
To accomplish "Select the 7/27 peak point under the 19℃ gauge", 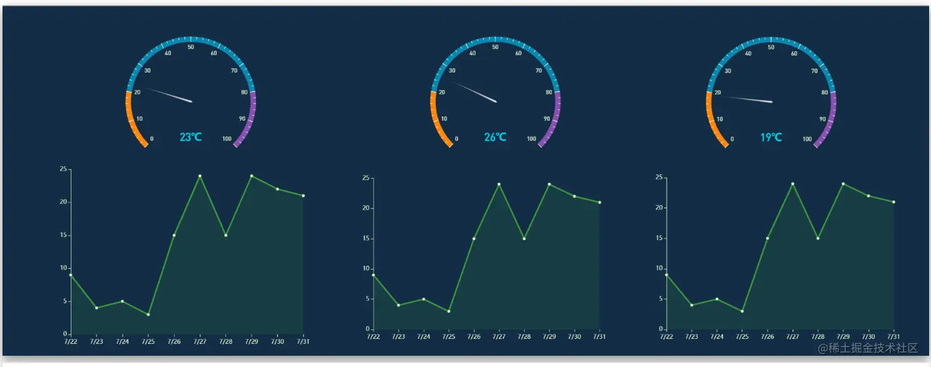I will pyautogui.click(x=793, y=184).
